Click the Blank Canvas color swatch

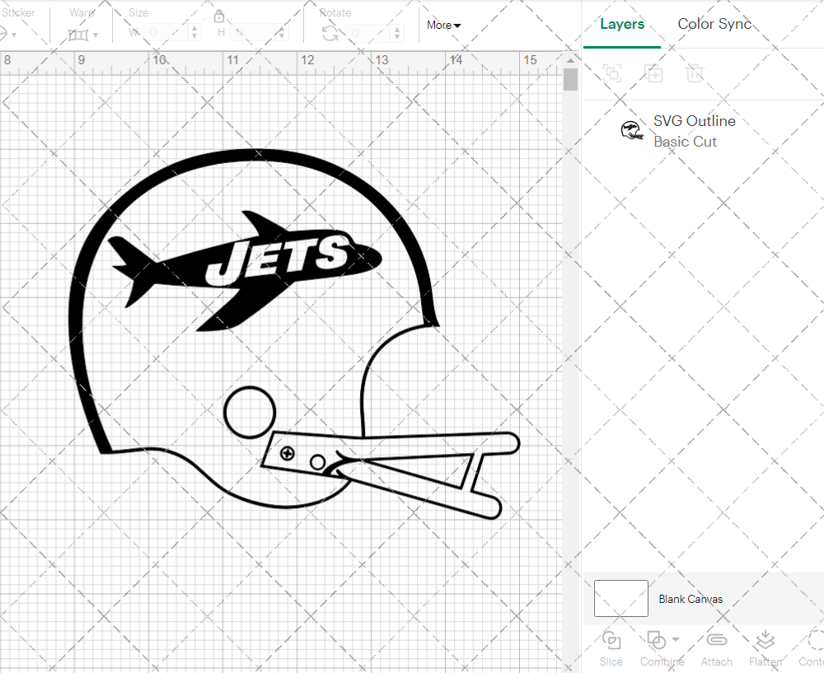pyautogui.click(x=620, y=599)
